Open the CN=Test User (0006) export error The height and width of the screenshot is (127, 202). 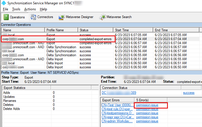tap(117, 105)
